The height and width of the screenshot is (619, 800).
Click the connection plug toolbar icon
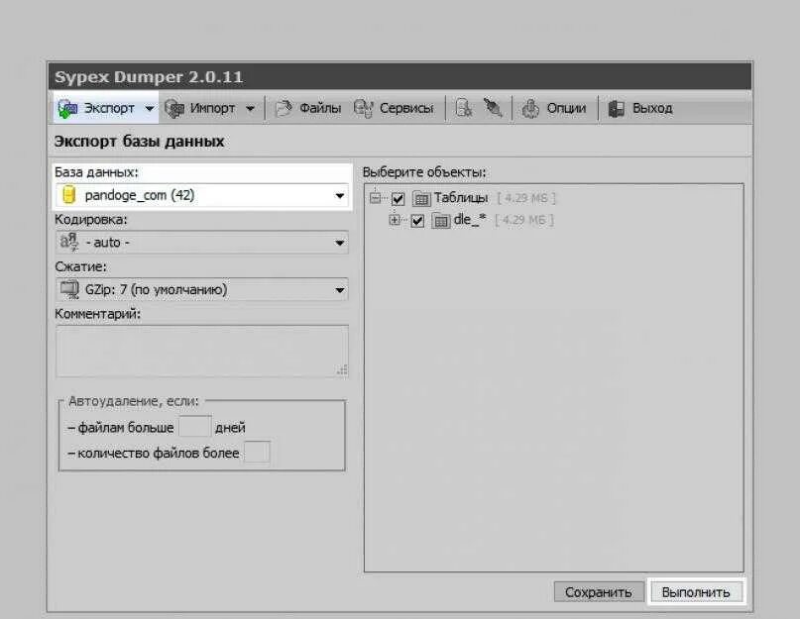click(493, 108)
